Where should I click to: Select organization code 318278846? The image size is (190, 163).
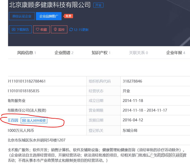132,81
